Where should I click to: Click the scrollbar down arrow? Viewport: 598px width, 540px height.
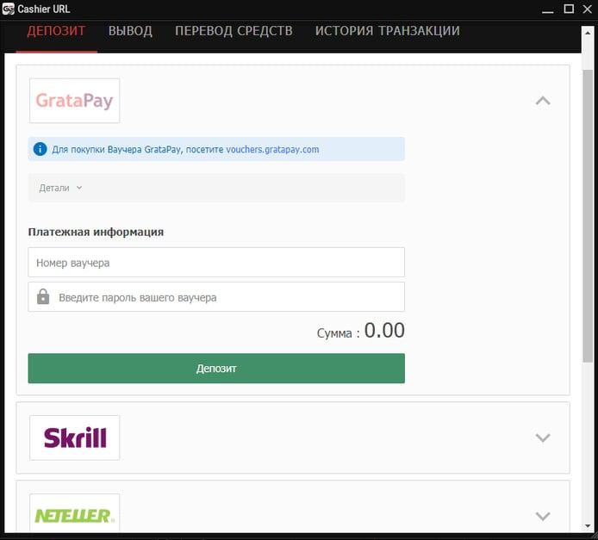tap(588, 526)
